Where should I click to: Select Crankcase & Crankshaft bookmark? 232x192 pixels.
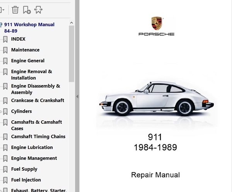(38, 100)
